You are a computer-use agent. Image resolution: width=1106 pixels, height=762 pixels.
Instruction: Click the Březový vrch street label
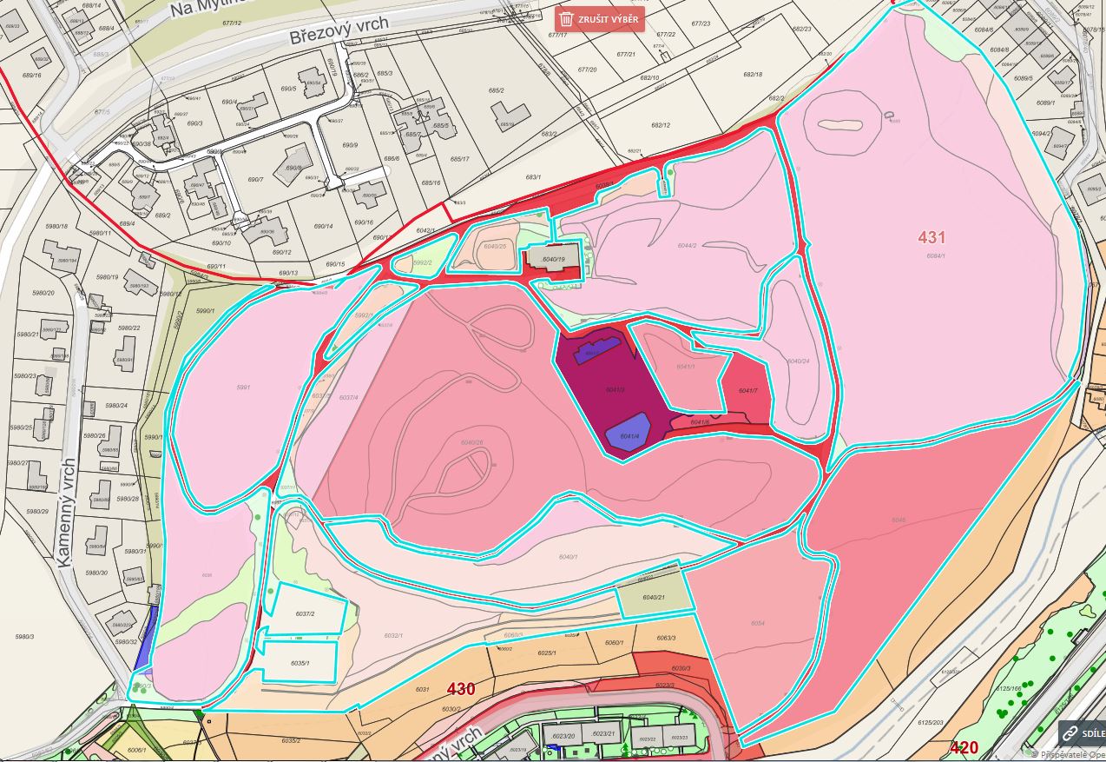tap(340, 34)
